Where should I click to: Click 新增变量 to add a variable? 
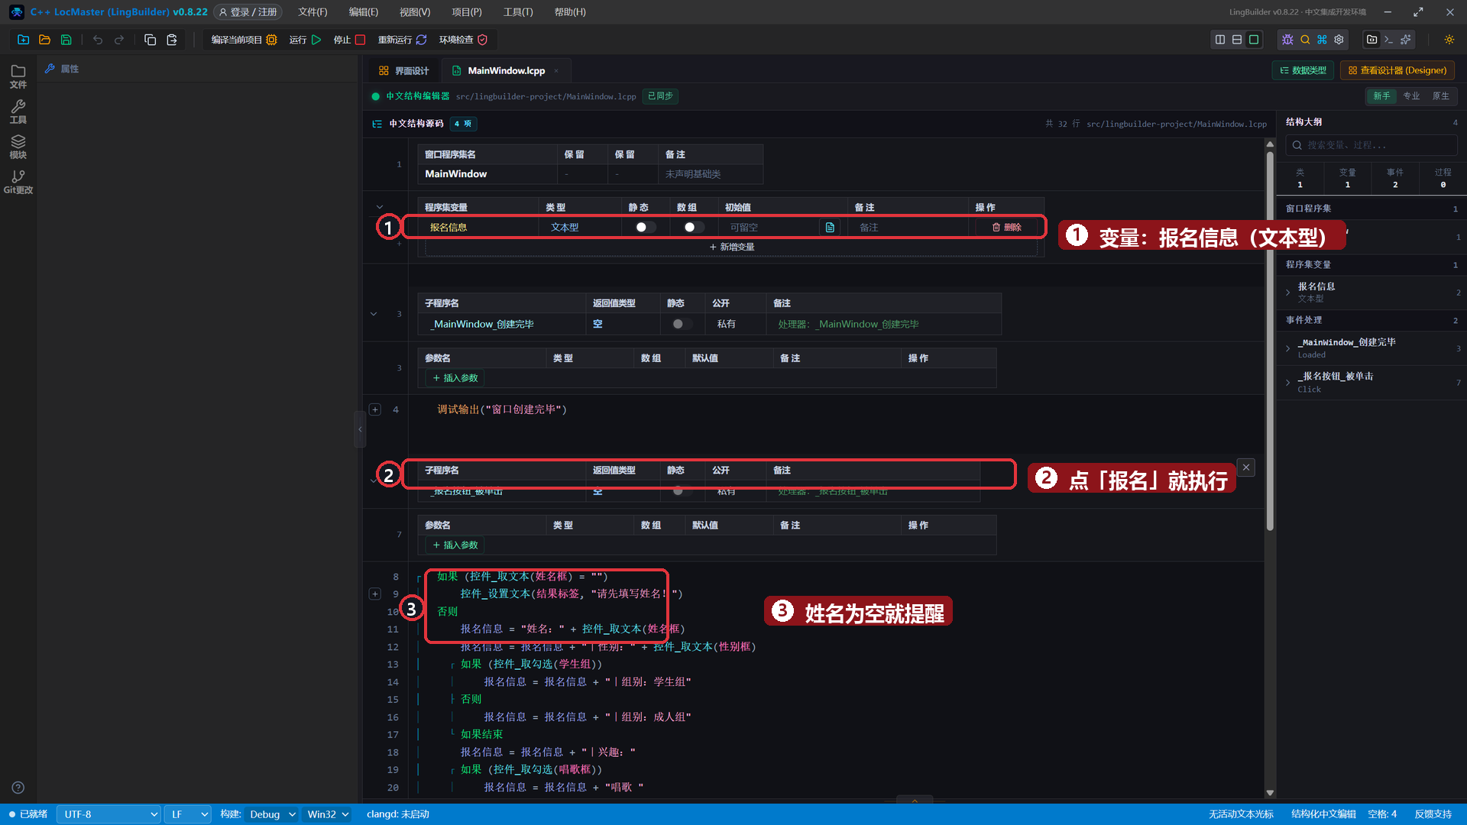(731, 247)
